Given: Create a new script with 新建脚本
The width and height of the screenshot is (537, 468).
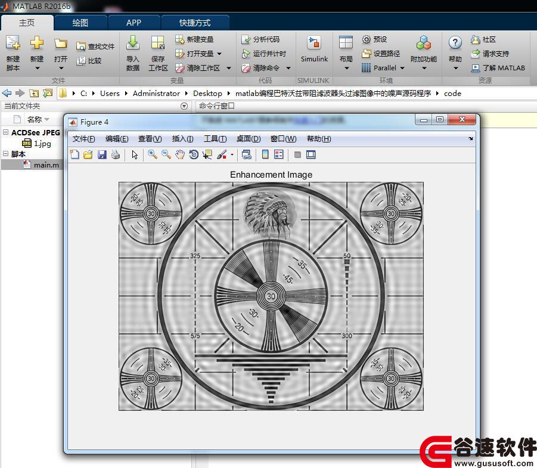Looking at the screenshot, I should click(x=13, y=53).
